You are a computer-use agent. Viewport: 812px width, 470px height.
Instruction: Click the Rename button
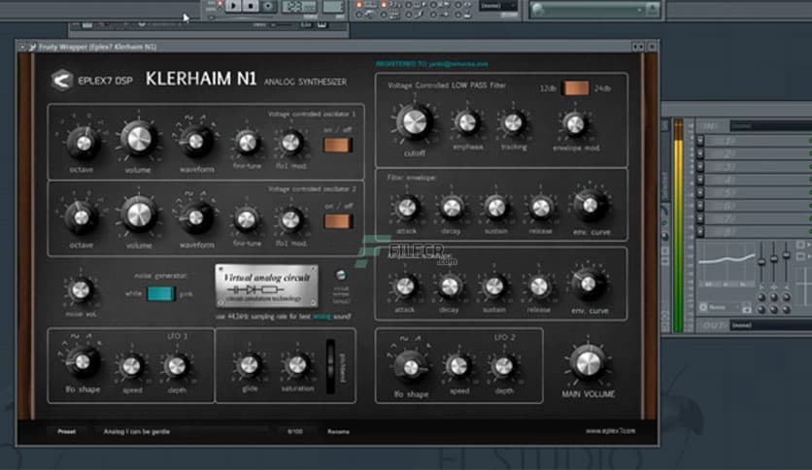(x=338, y=431)
